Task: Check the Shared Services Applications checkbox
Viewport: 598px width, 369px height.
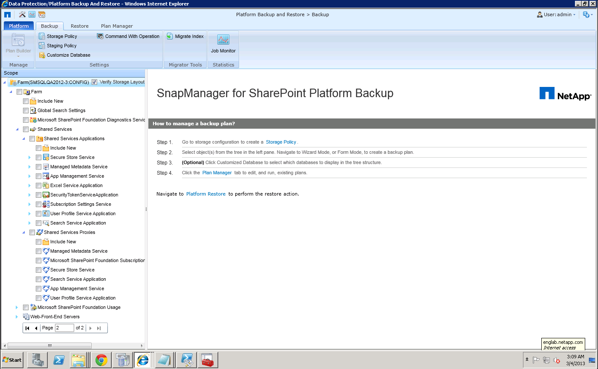Action: point(32,138)
